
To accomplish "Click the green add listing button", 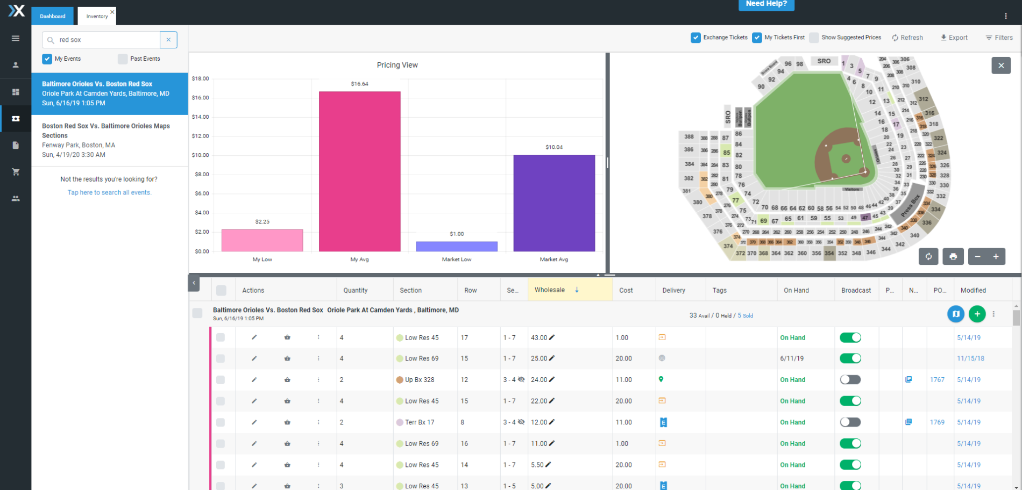I will (x=977, y=314).
